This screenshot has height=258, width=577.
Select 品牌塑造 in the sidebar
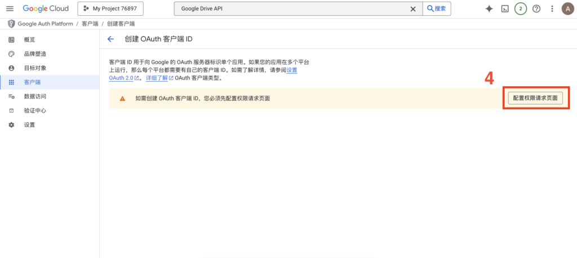click(x=35, y=54)
